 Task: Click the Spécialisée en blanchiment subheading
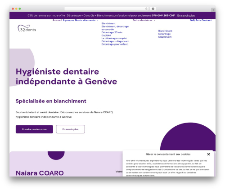pos(51,101)
